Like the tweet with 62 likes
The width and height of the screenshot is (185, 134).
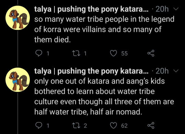coord(113,125)
